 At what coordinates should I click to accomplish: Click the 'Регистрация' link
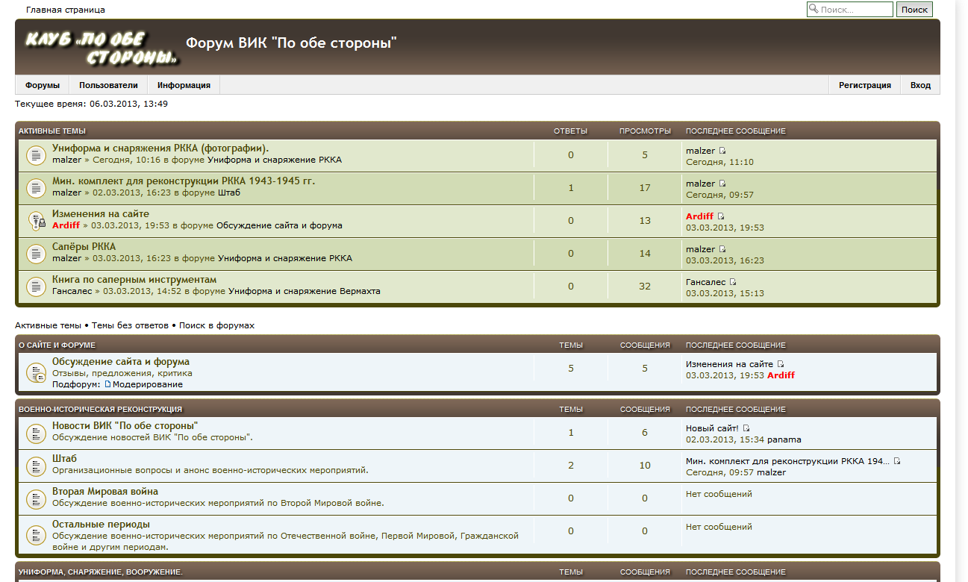point(864,85)
